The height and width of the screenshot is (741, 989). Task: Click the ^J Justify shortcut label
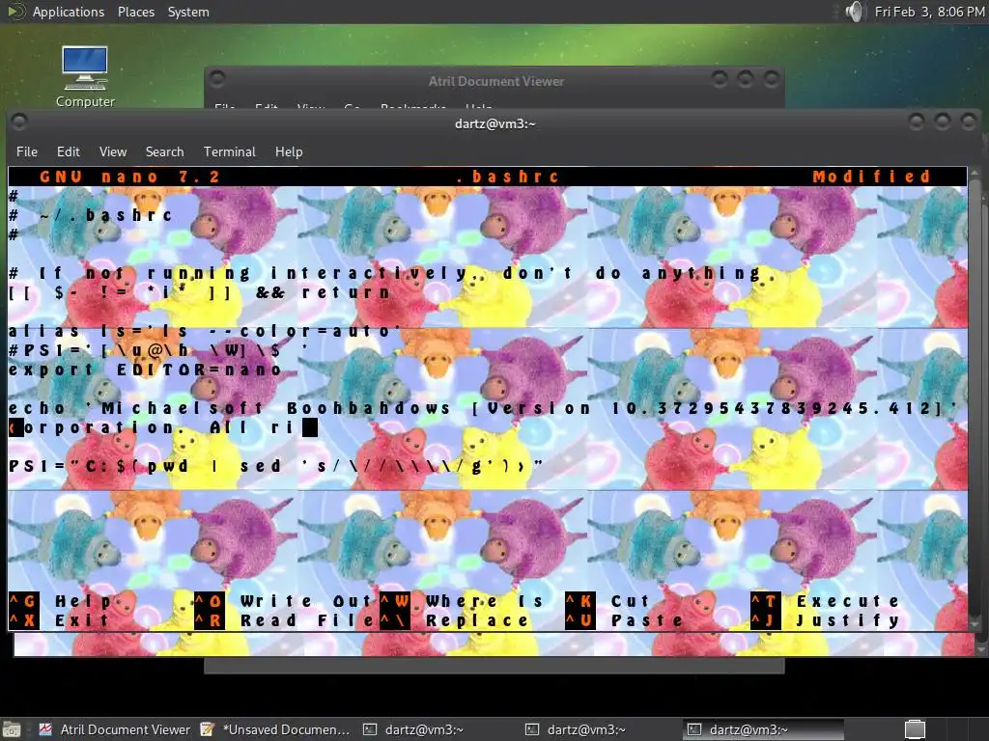click(x=825, y=620)
